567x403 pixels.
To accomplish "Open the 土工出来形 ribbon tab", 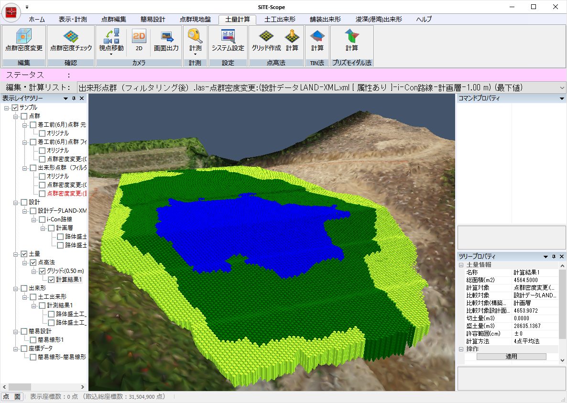I will click(x=280, y=20).
